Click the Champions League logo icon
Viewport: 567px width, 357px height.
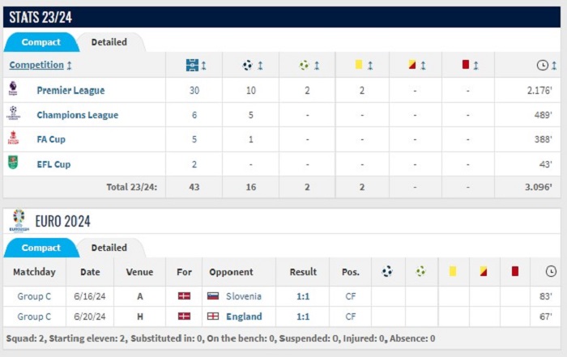click(14, 113)
